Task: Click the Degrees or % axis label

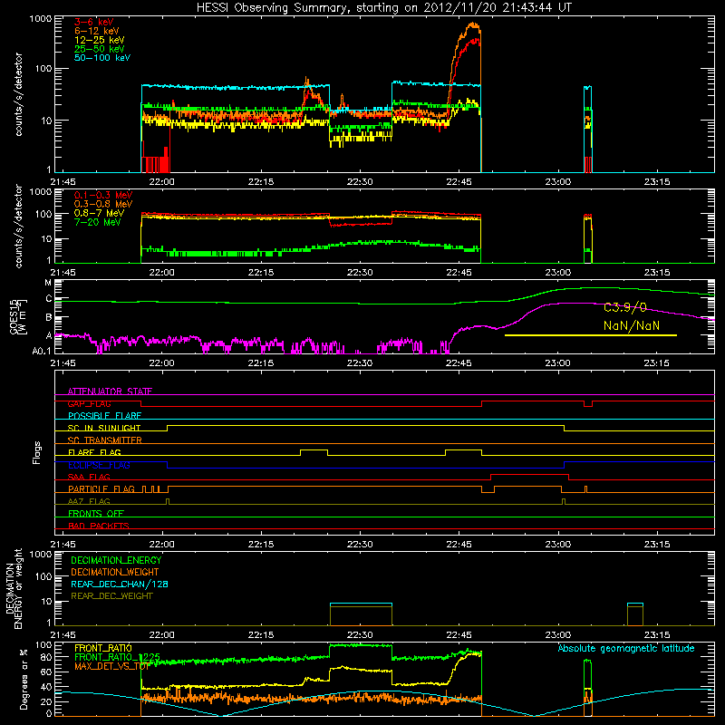Action: [x=24, y=679]
